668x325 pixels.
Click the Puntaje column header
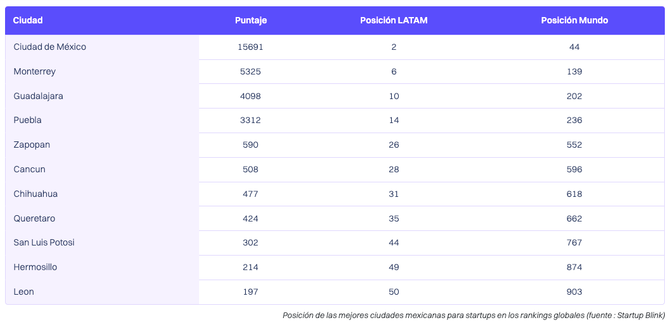coord(251,20)
